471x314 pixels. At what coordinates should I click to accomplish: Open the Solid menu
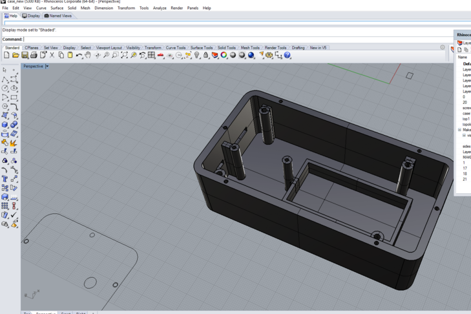72,8
